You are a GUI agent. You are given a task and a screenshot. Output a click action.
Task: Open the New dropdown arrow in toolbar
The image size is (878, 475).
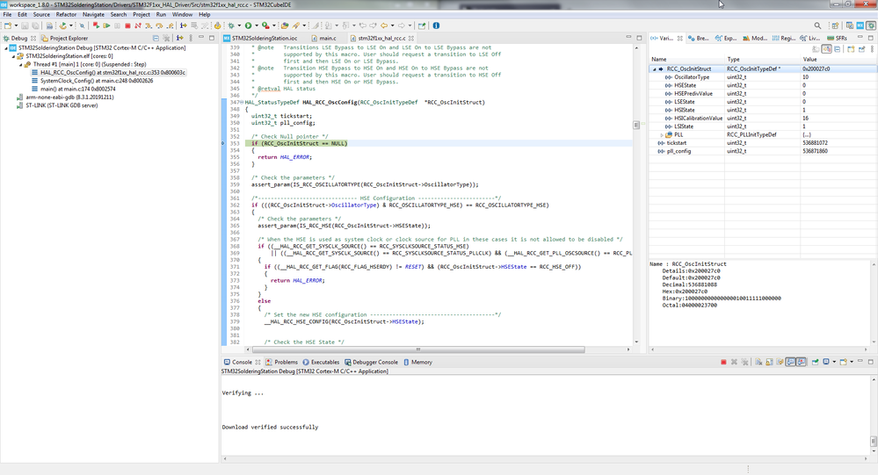(x=16, y=25)
